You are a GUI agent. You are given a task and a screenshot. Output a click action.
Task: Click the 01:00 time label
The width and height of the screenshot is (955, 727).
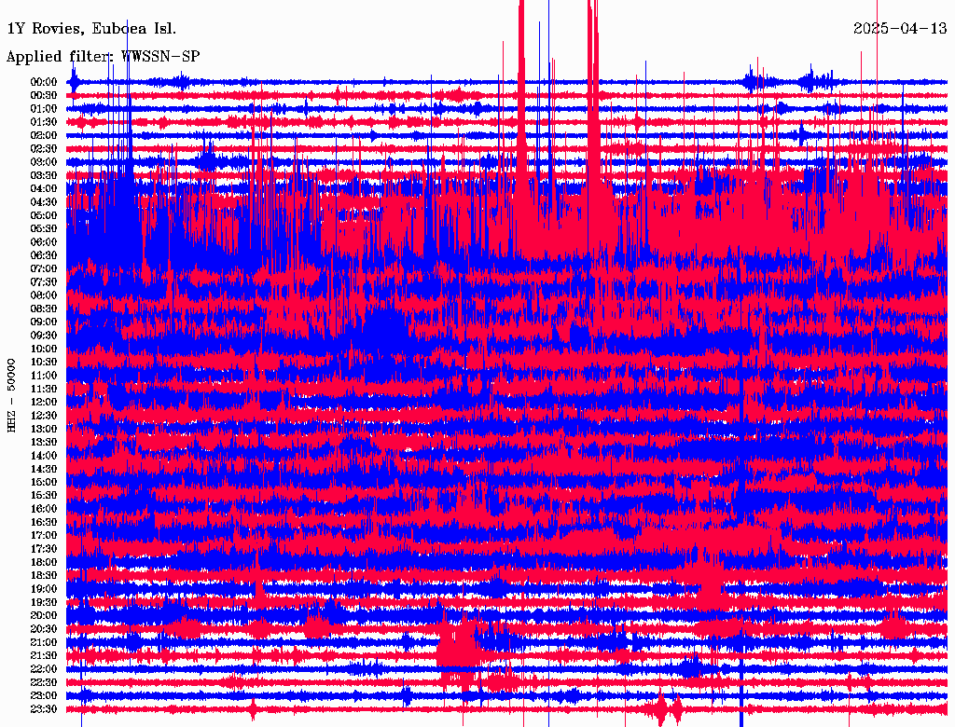point(44,108)
